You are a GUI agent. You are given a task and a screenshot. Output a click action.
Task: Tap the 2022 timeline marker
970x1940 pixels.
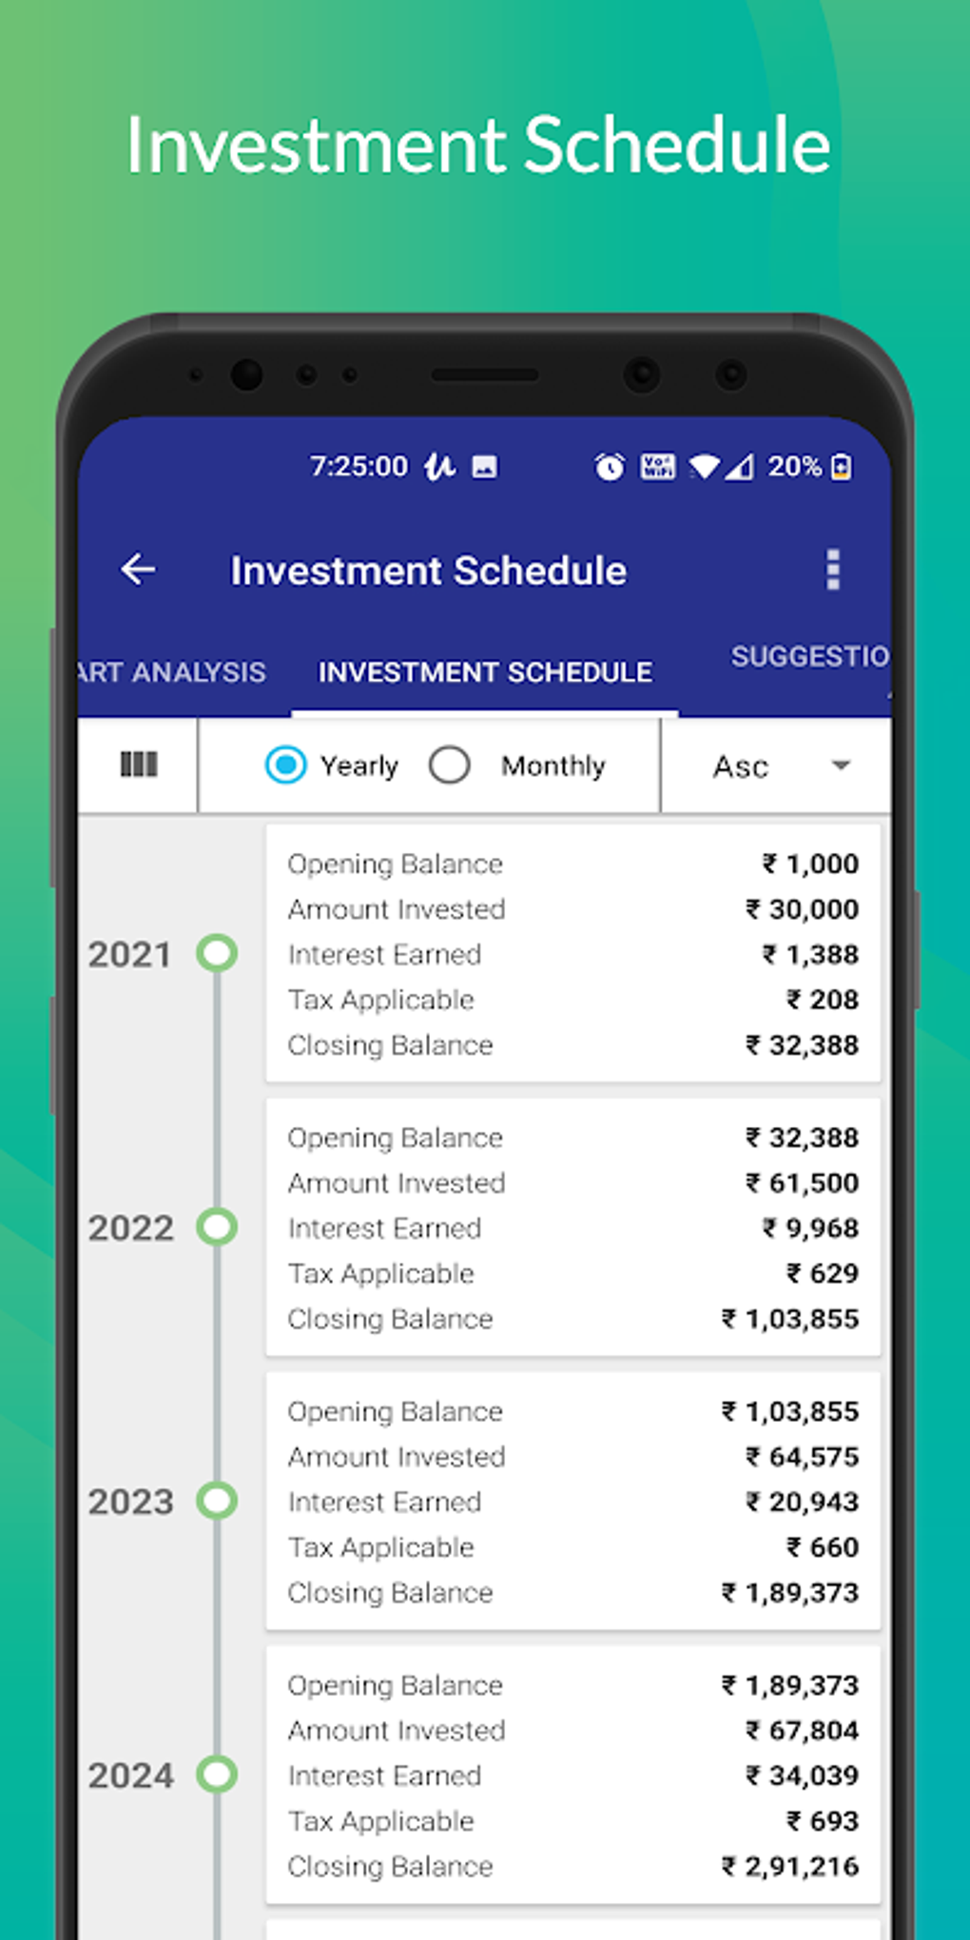[217, 1227]
